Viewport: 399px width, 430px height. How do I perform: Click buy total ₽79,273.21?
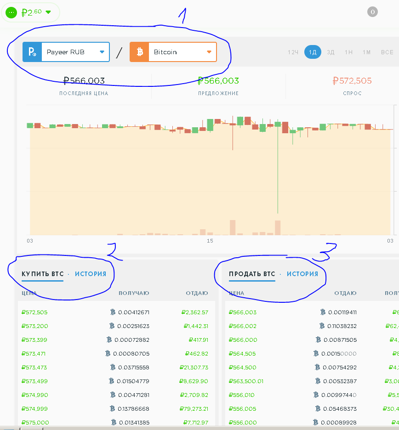point(194,408)
